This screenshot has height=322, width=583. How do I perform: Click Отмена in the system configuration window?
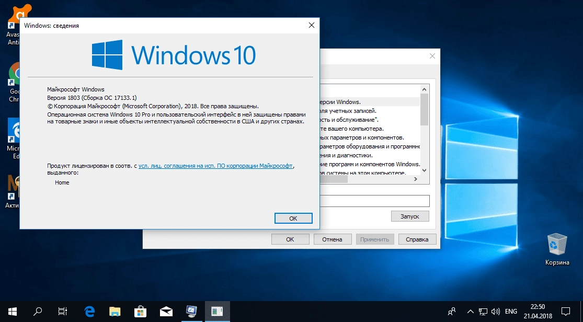[333, 239]
